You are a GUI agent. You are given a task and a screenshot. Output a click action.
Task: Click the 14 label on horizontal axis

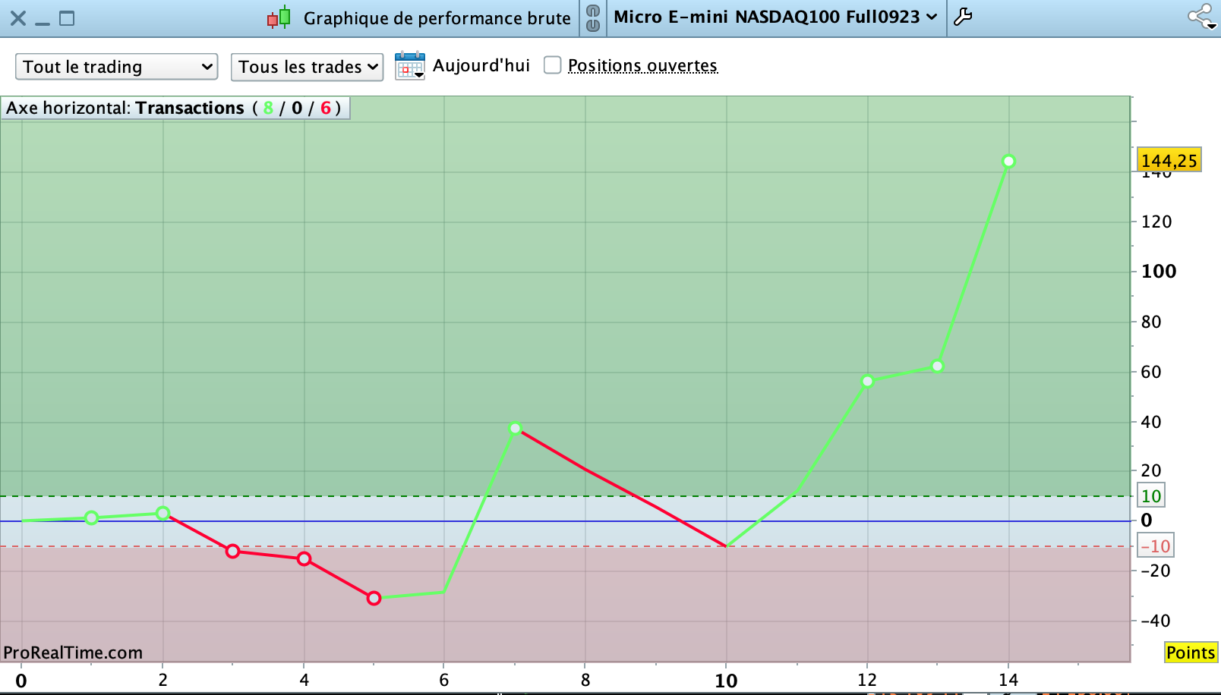coord(1008,680)
